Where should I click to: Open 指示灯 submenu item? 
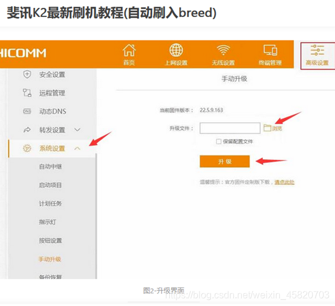[x=48, y=222]
